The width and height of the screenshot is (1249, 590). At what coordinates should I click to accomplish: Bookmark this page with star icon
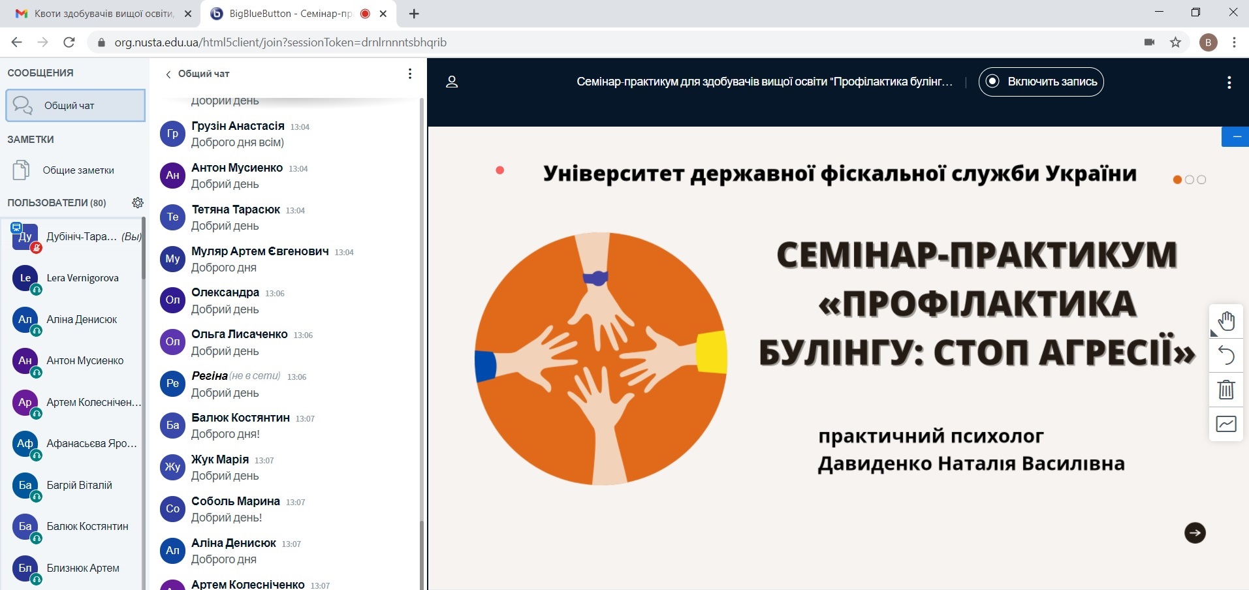tap(1175, 42)
